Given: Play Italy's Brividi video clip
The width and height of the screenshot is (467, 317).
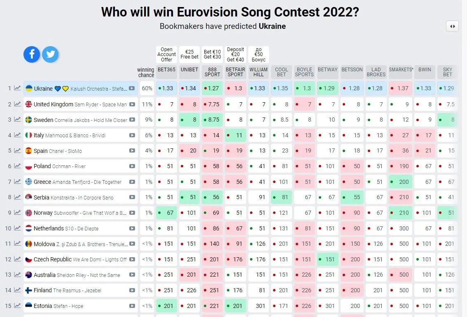Looking at the screenshot, I should coord(132,135).
